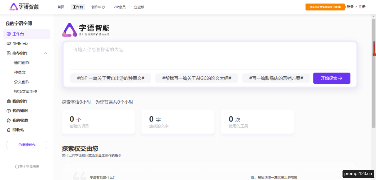Click the 使用的工具 stat card
Screen dimensions: 376x180
tap(257, 122)
